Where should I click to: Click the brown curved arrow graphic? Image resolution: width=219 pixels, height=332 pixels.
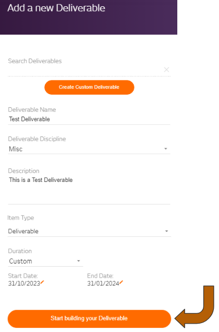(194, 306)
